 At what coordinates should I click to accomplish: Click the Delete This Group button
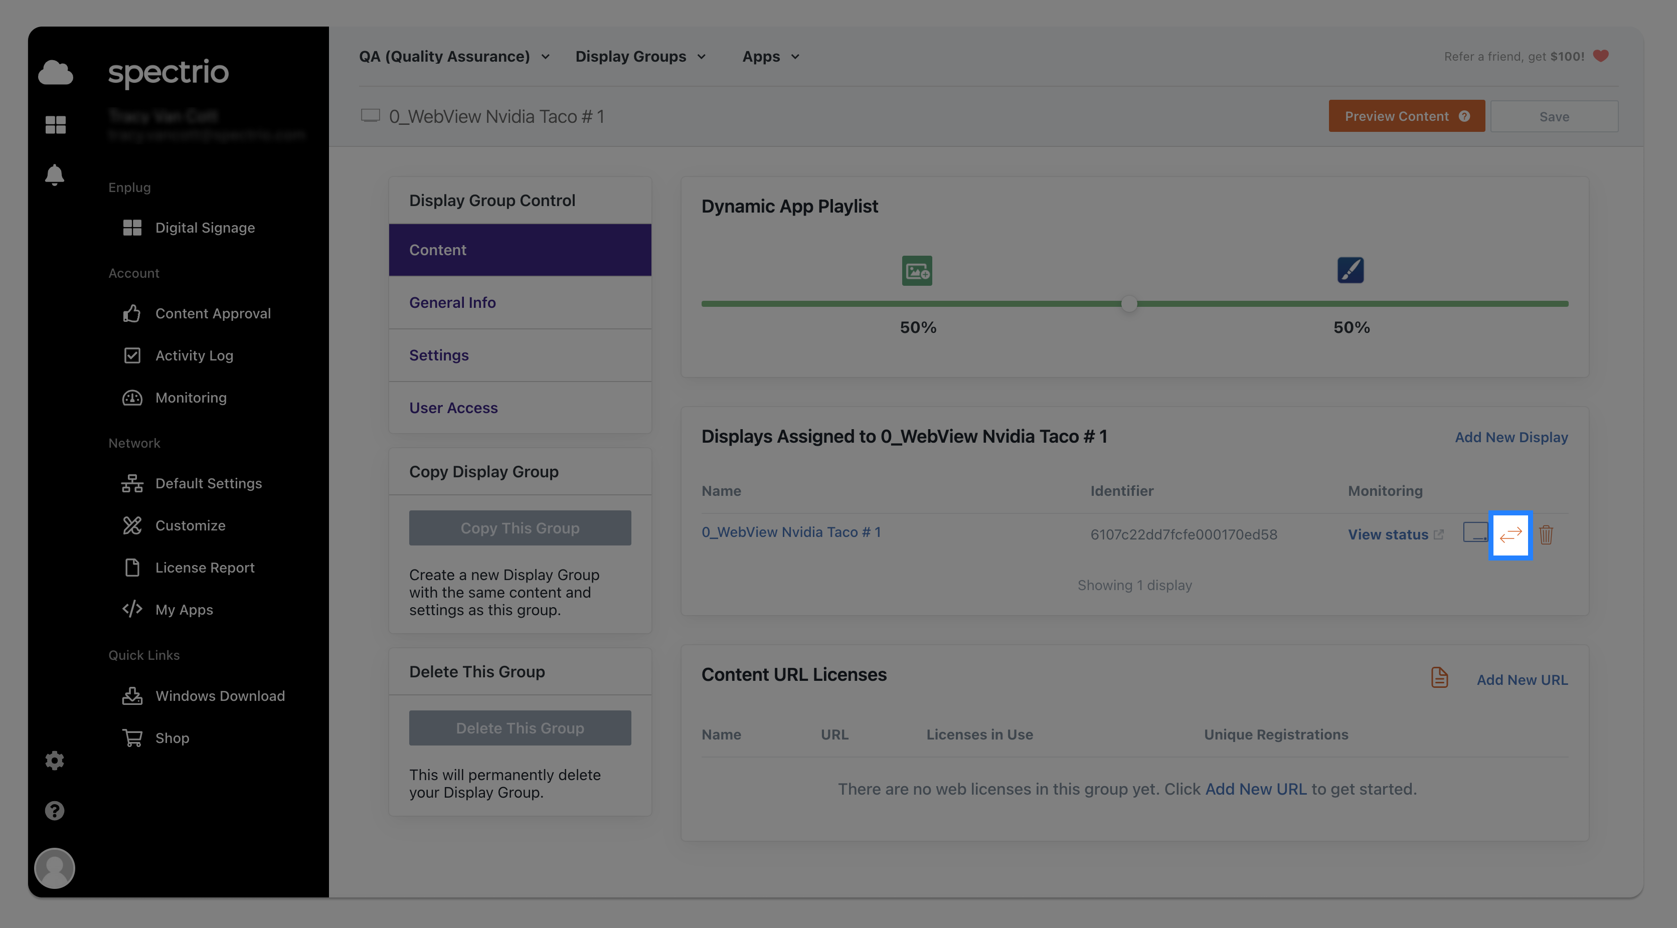pos(520,727)
